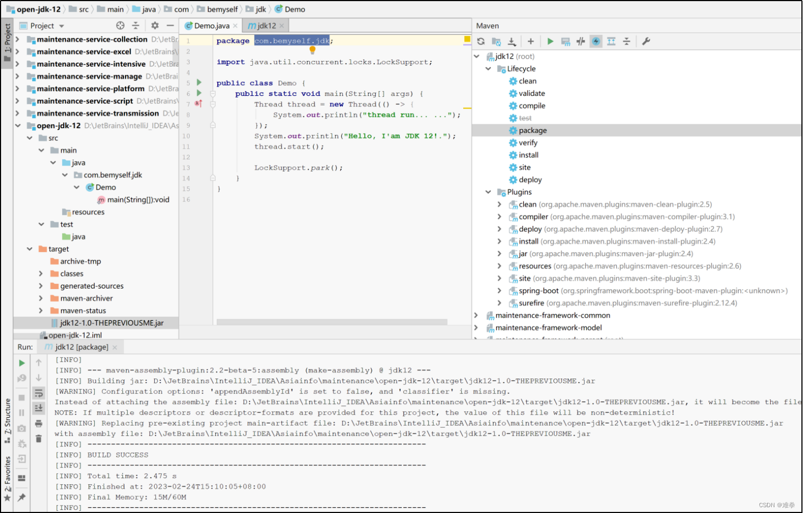Expand maintenance-framework-common in Maven

(476, 316)
